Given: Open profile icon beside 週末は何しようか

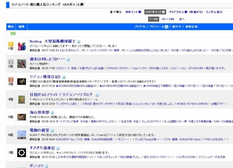Looking at the screenshot, I should click(68, 60).
